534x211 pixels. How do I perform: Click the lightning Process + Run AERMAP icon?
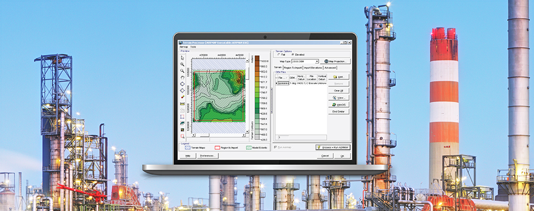point(319,148)
